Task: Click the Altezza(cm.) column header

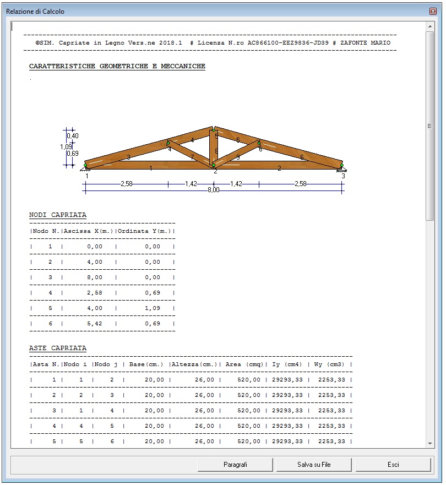Action: tap(194, 364)
